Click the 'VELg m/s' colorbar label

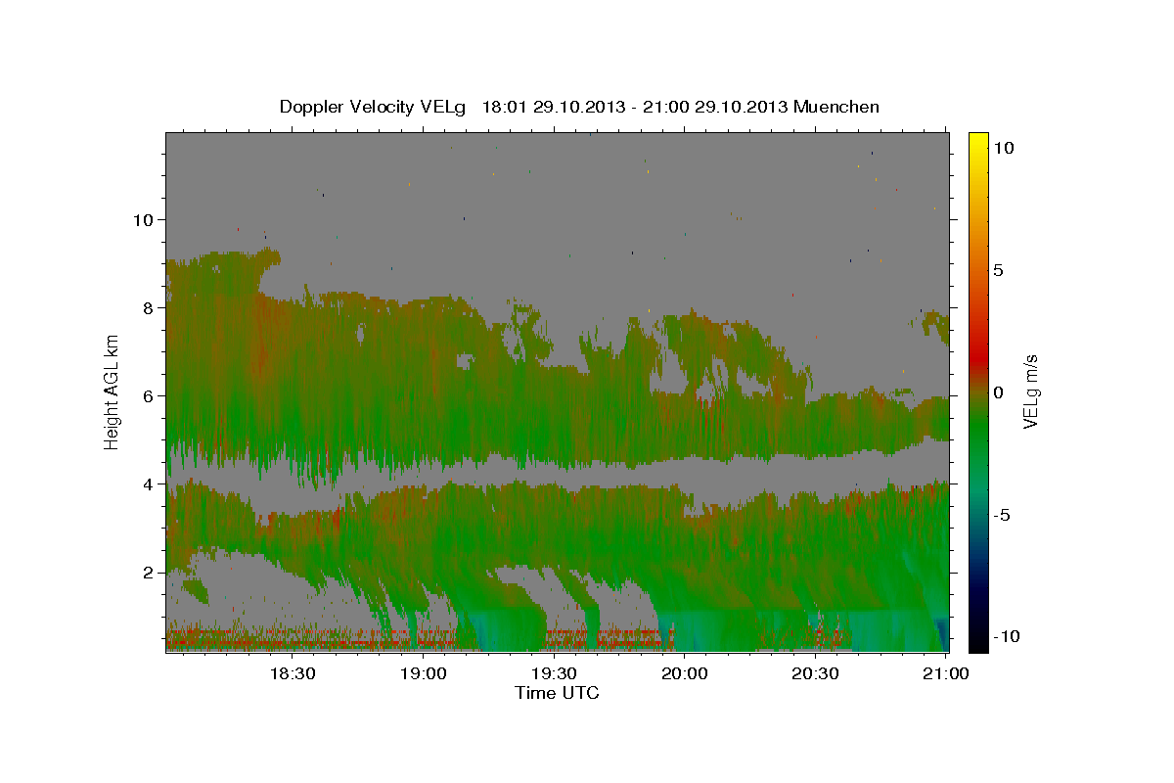point(1030,391)
